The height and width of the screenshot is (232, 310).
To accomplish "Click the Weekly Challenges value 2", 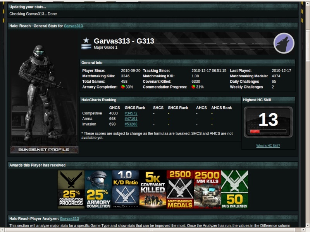I will pos(273,87).
